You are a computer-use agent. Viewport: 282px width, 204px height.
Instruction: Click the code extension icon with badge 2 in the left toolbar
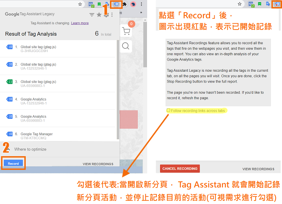click(x=91, y=4)
